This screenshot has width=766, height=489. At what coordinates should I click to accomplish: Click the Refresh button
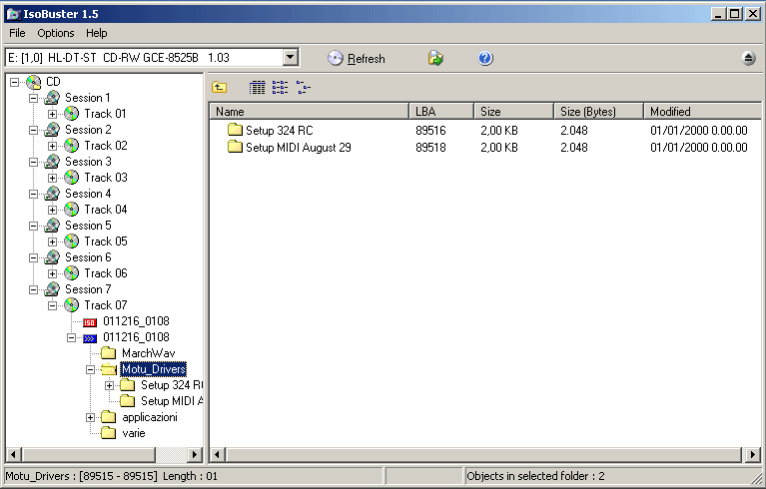[356, 59]
